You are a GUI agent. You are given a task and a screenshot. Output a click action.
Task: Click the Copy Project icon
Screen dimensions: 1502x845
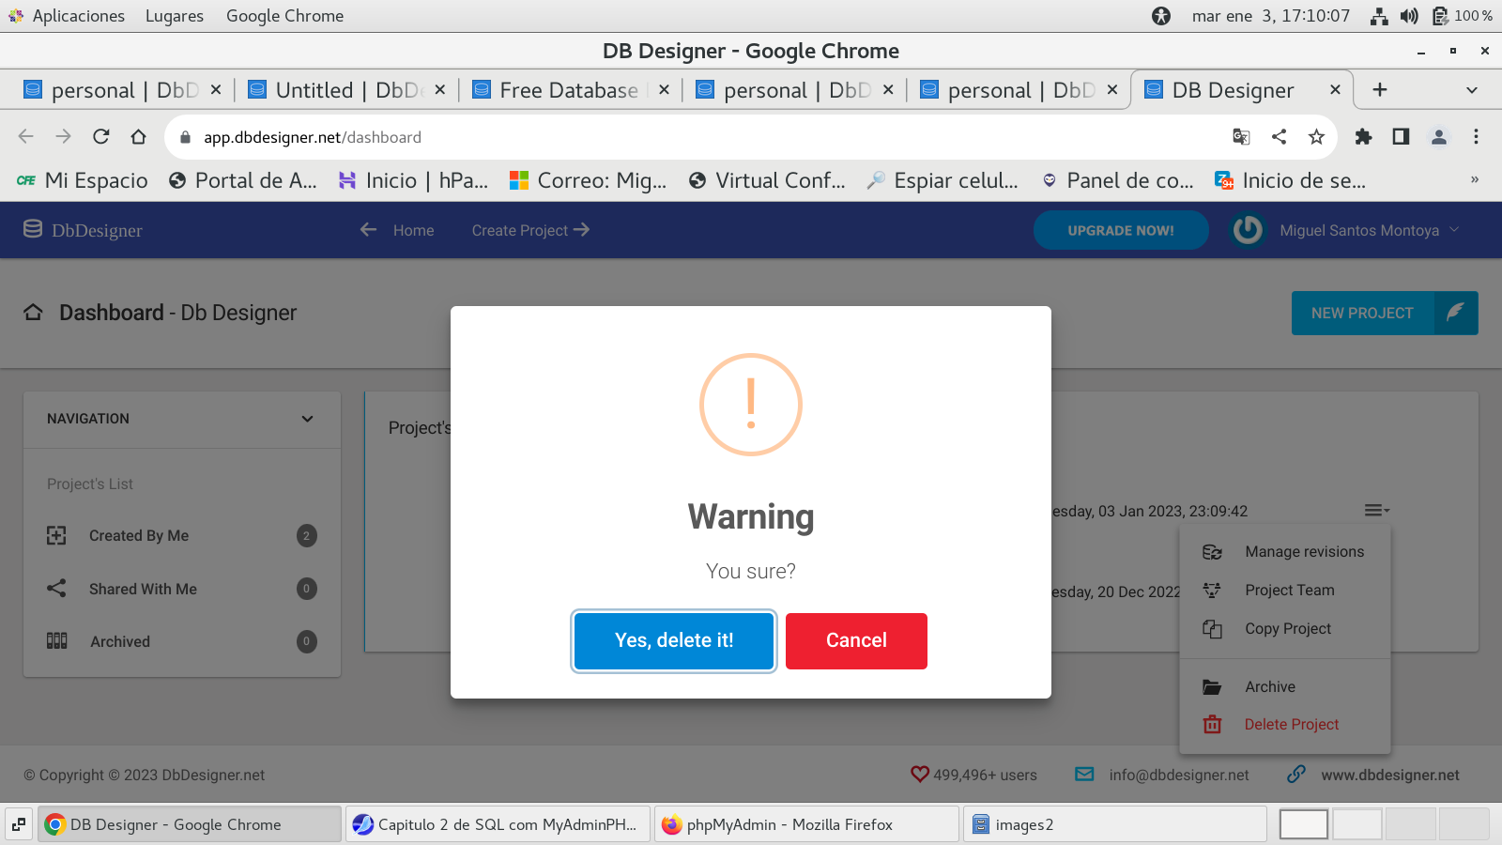coord(1212,629)
